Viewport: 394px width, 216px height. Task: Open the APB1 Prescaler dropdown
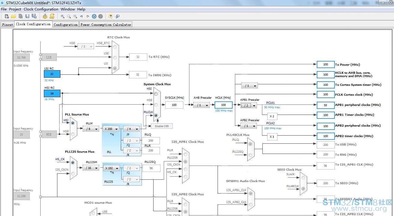[x=249, y=105]
